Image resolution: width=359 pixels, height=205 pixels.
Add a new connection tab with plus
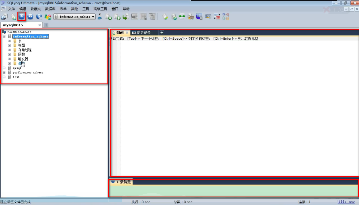(46, 25)
